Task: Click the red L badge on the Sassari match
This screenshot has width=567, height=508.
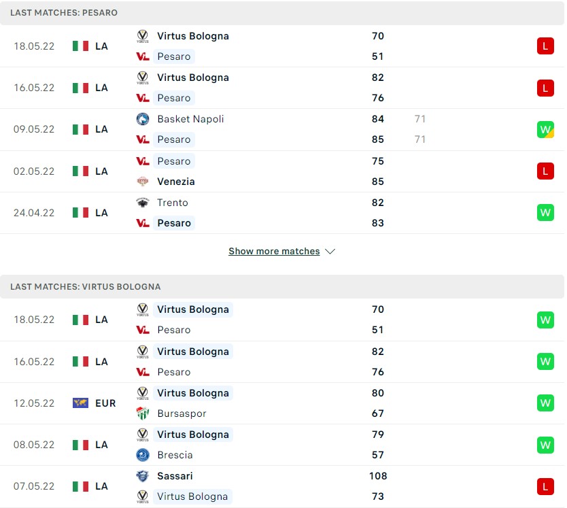Action: pos(545,486)
